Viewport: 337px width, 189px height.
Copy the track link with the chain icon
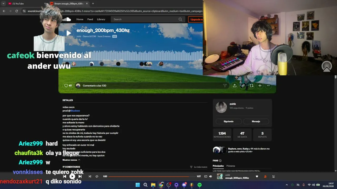(x=243, y=86)
